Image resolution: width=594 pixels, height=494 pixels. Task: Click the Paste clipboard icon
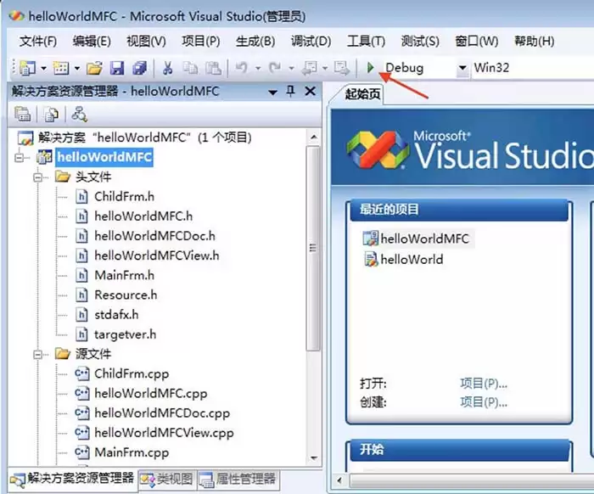point(213,68)
